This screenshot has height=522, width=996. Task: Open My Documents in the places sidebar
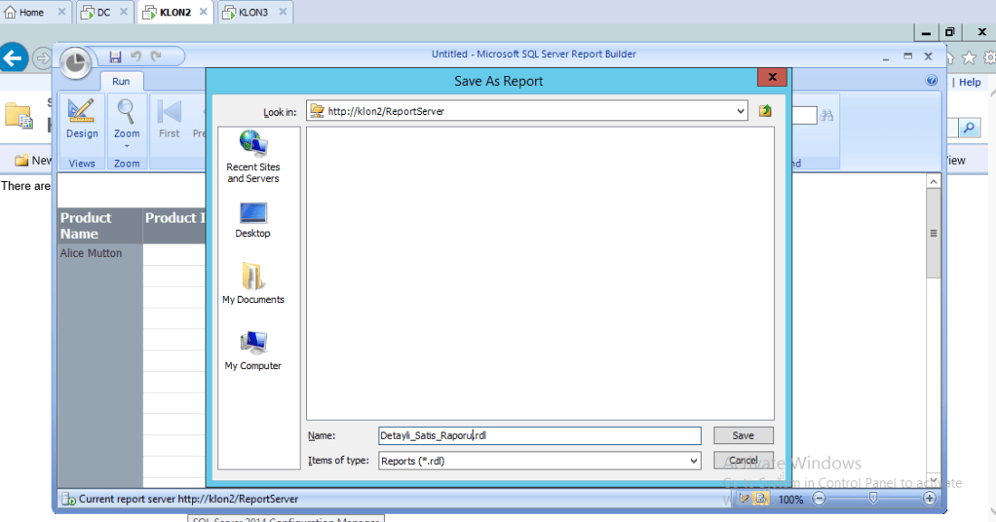[254, 283]
